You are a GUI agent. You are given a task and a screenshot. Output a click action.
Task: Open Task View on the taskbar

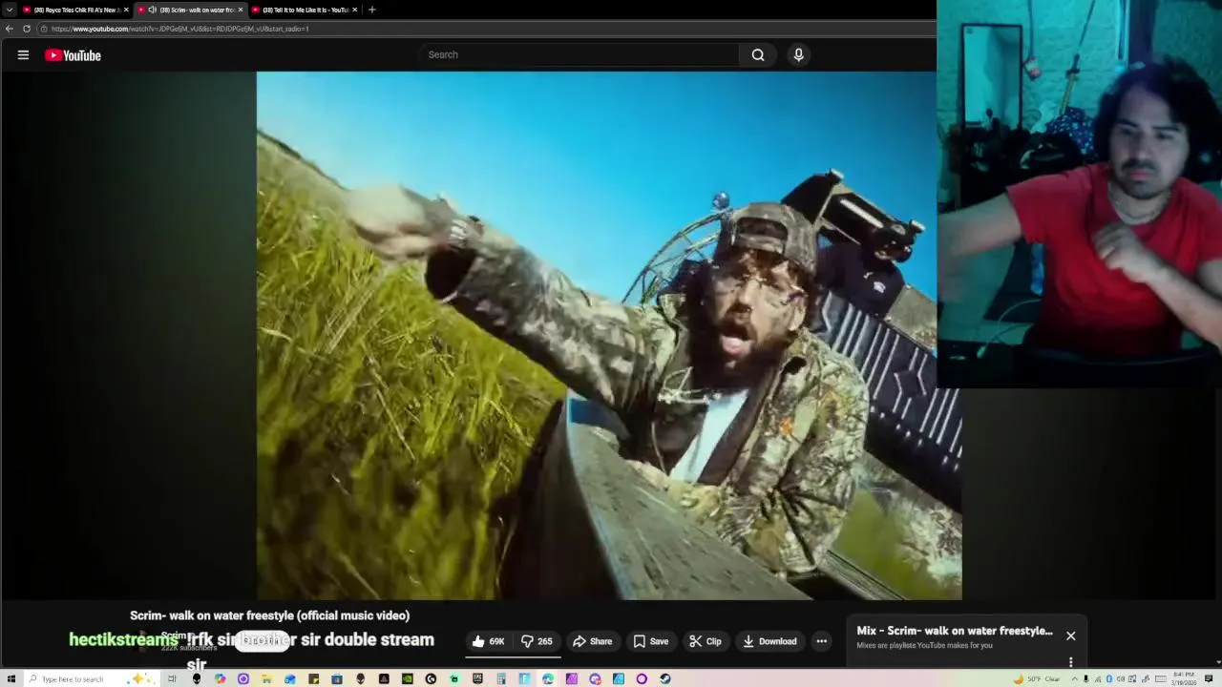[172, 678]
